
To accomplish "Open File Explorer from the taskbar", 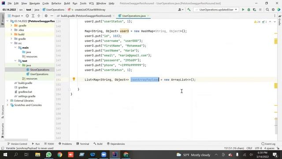I will pos(37,155).
